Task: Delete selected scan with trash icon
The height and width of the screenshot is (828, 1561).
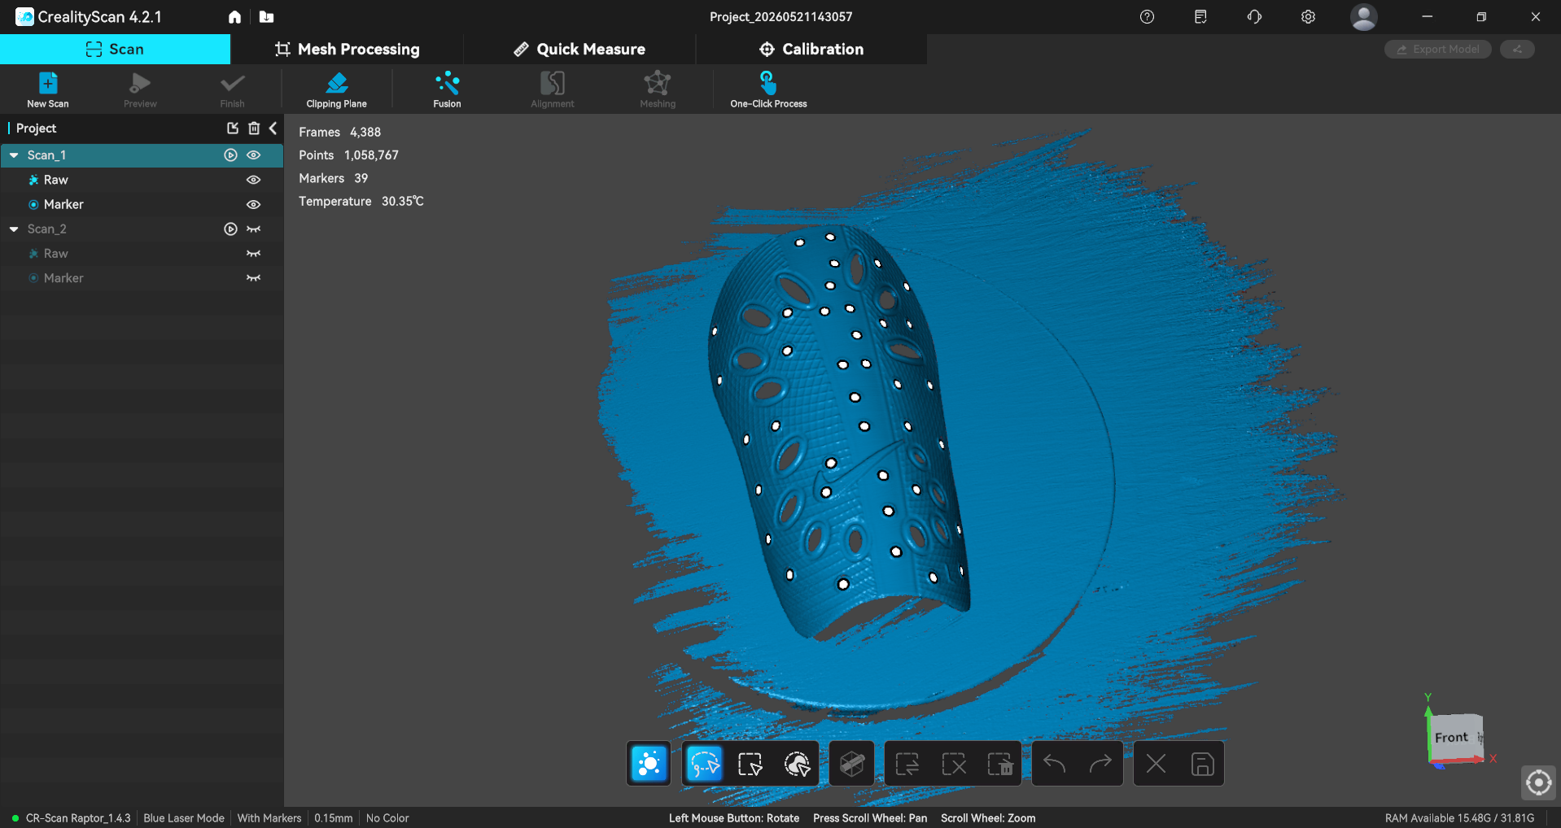Action: coord(254,128)
